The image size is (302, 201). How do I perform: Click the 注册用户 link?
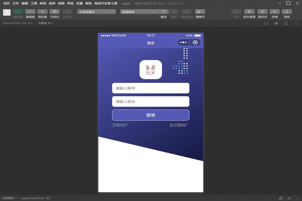pyautogui.click(x=120, y=125)
